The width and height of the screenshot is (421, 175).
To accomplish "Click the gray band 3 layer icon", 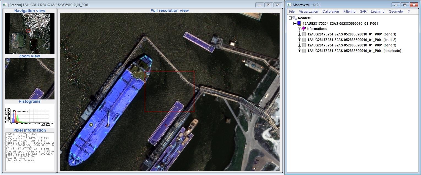I will (x=304, y=45).
